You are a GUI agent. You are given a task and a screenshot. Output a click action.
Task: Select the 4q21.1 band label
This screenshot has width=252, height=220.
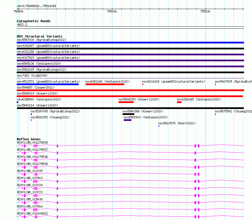(x=22, y=24)
